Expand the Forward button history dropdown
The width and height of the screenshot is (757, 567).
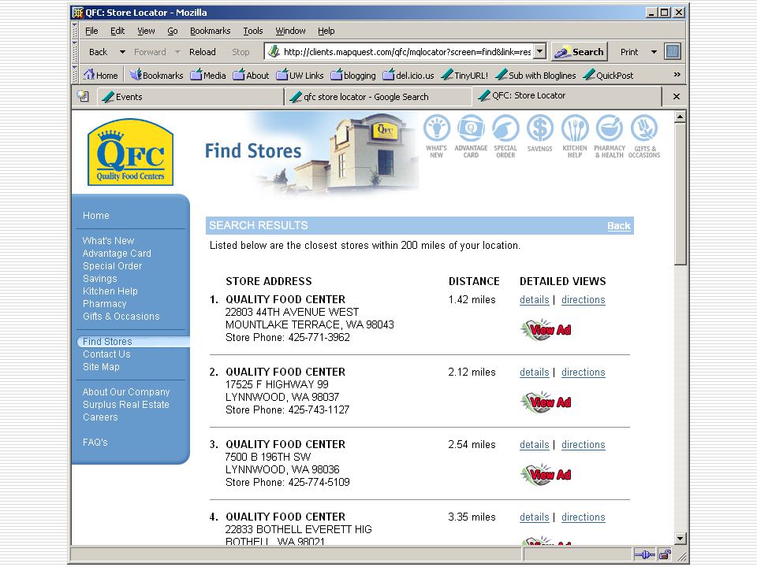click(x=177, y=52)
